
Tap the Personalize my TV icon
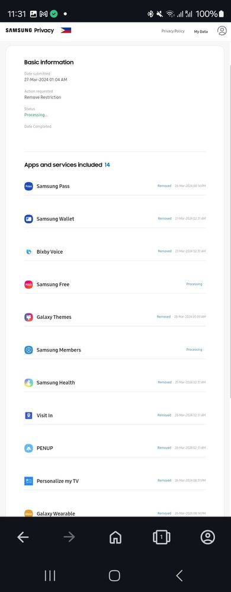[x=28, y=481]
